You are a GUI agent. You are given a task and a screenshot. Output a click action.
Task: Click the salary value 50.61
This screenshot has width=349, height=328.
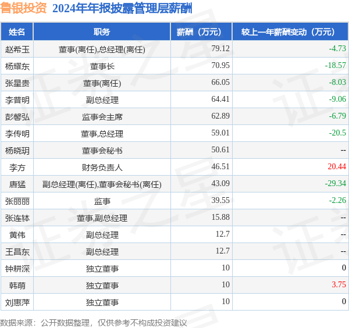click(x=220, y=149)
